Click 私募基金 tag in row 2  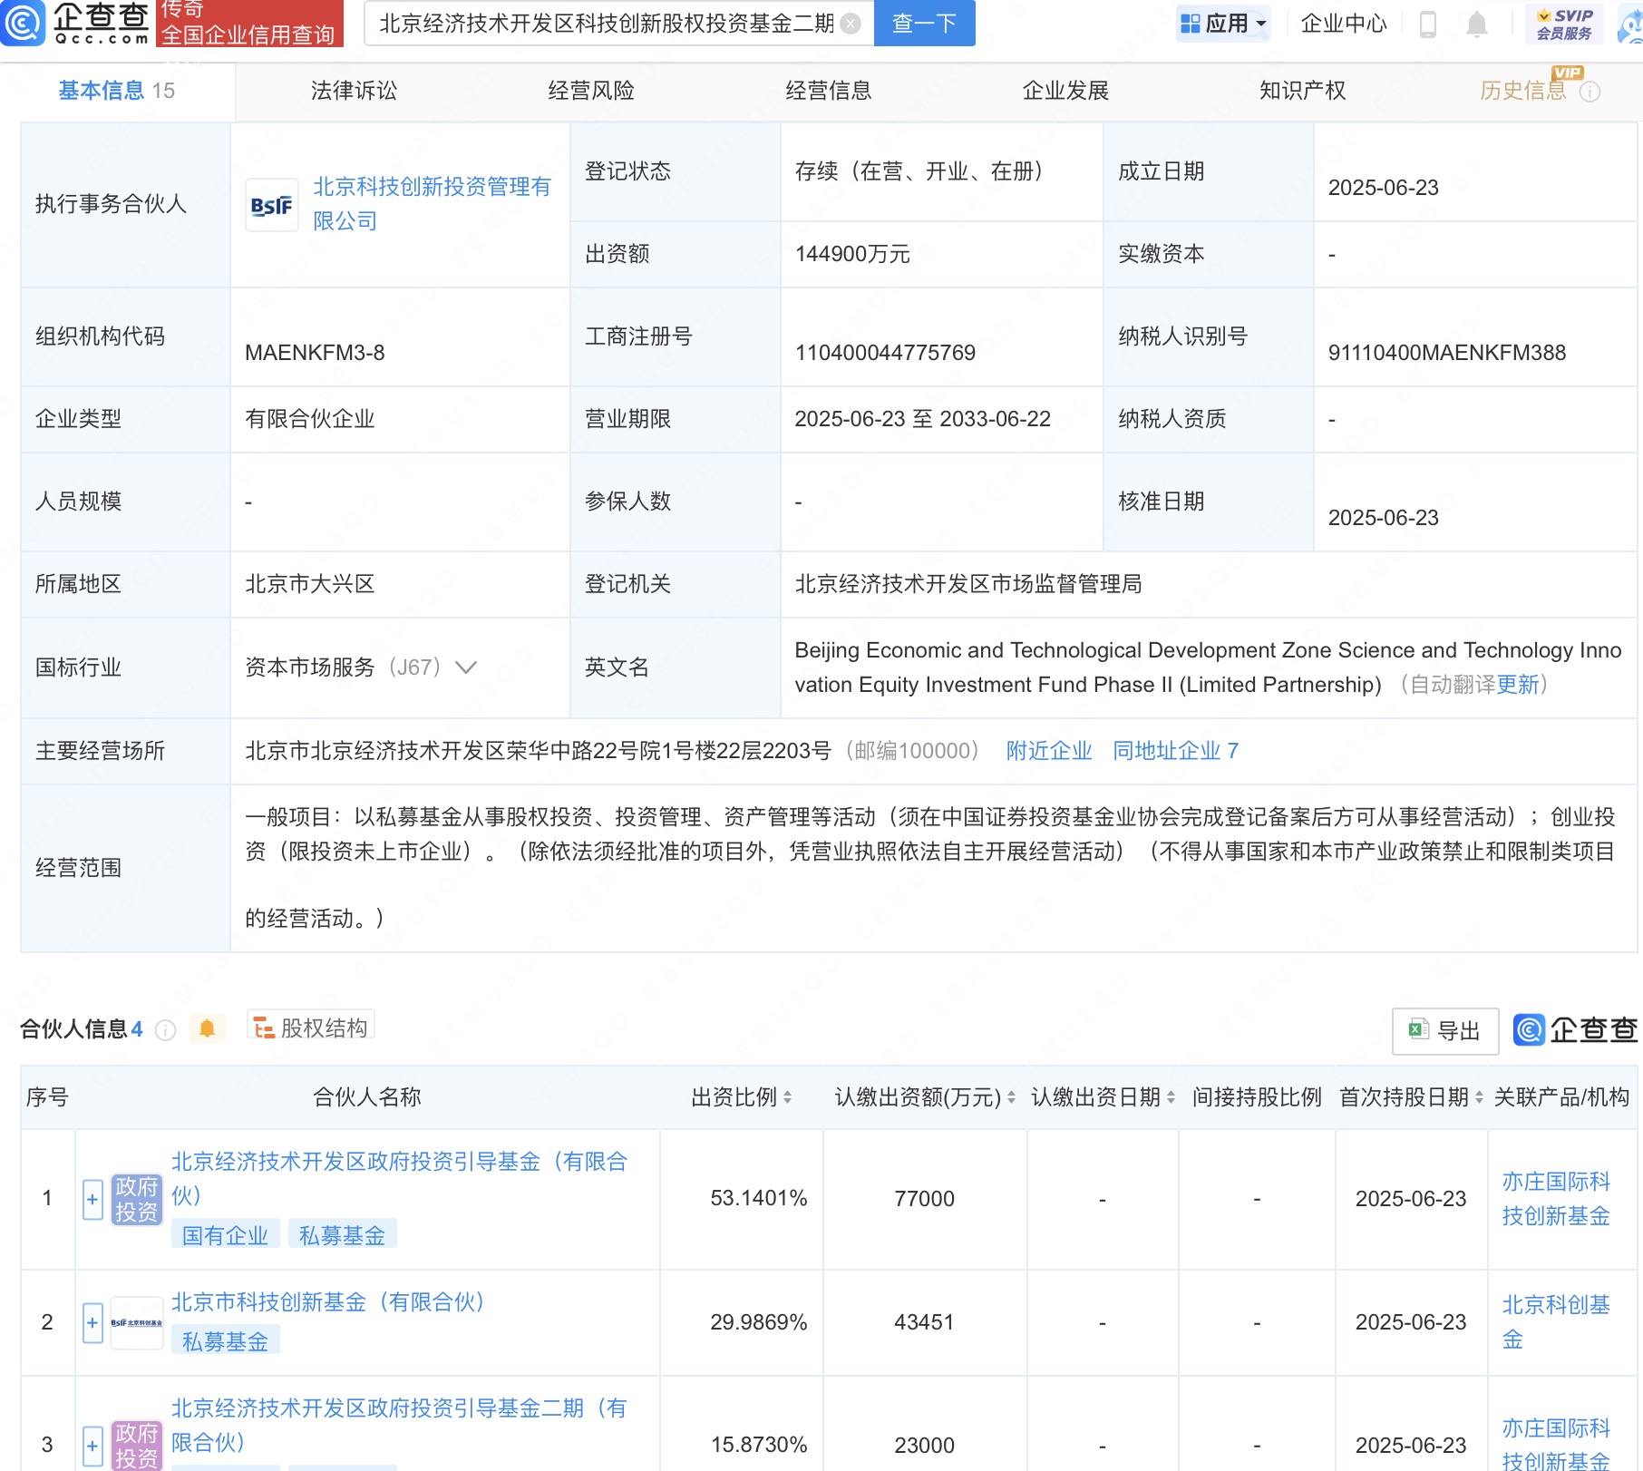pos(225,1341)
